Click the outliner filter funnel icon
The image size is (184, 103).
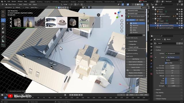(x=178, y=5)
